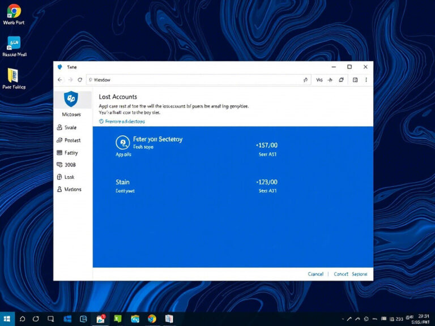
Task: Click the address bar showing Wesdow
Action: pyautogui.click(x=193, y=80)
